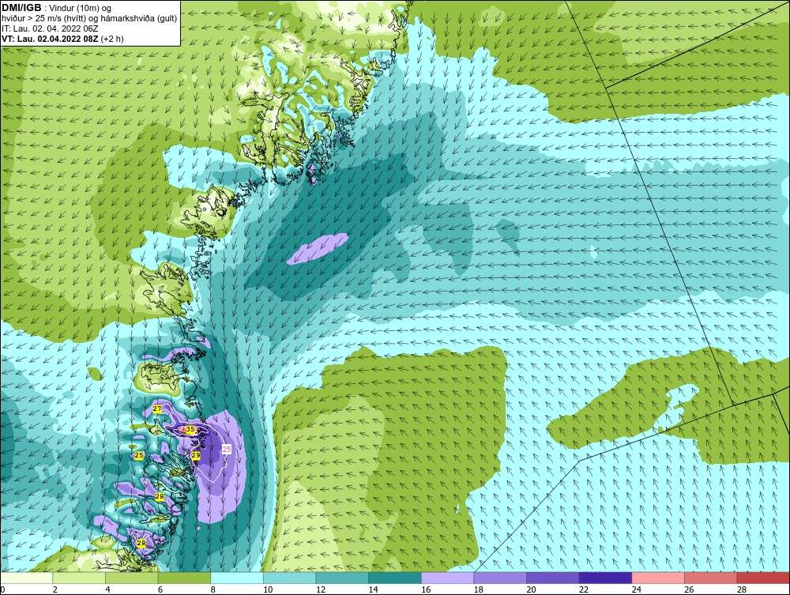Click the legend scale number 12
Image resolution: width=790 pixels, height=595 pixels.
(321, 589)
